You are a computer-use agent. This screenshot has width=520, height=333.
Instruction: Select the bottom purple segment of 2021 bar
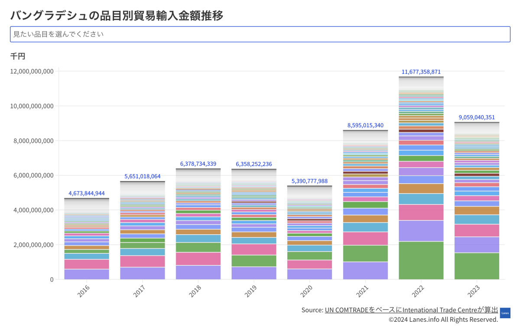click(x=365, y=271)
